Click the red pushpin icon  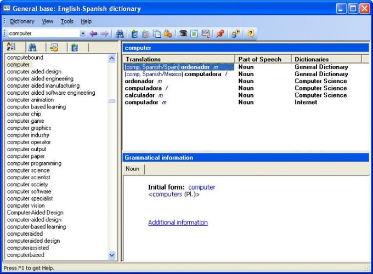[221, 33]
